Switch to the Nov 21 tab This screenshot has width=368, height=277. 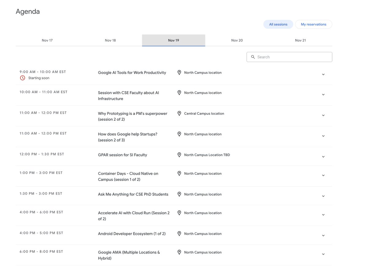pyautogui.click(x=300, y=40)
